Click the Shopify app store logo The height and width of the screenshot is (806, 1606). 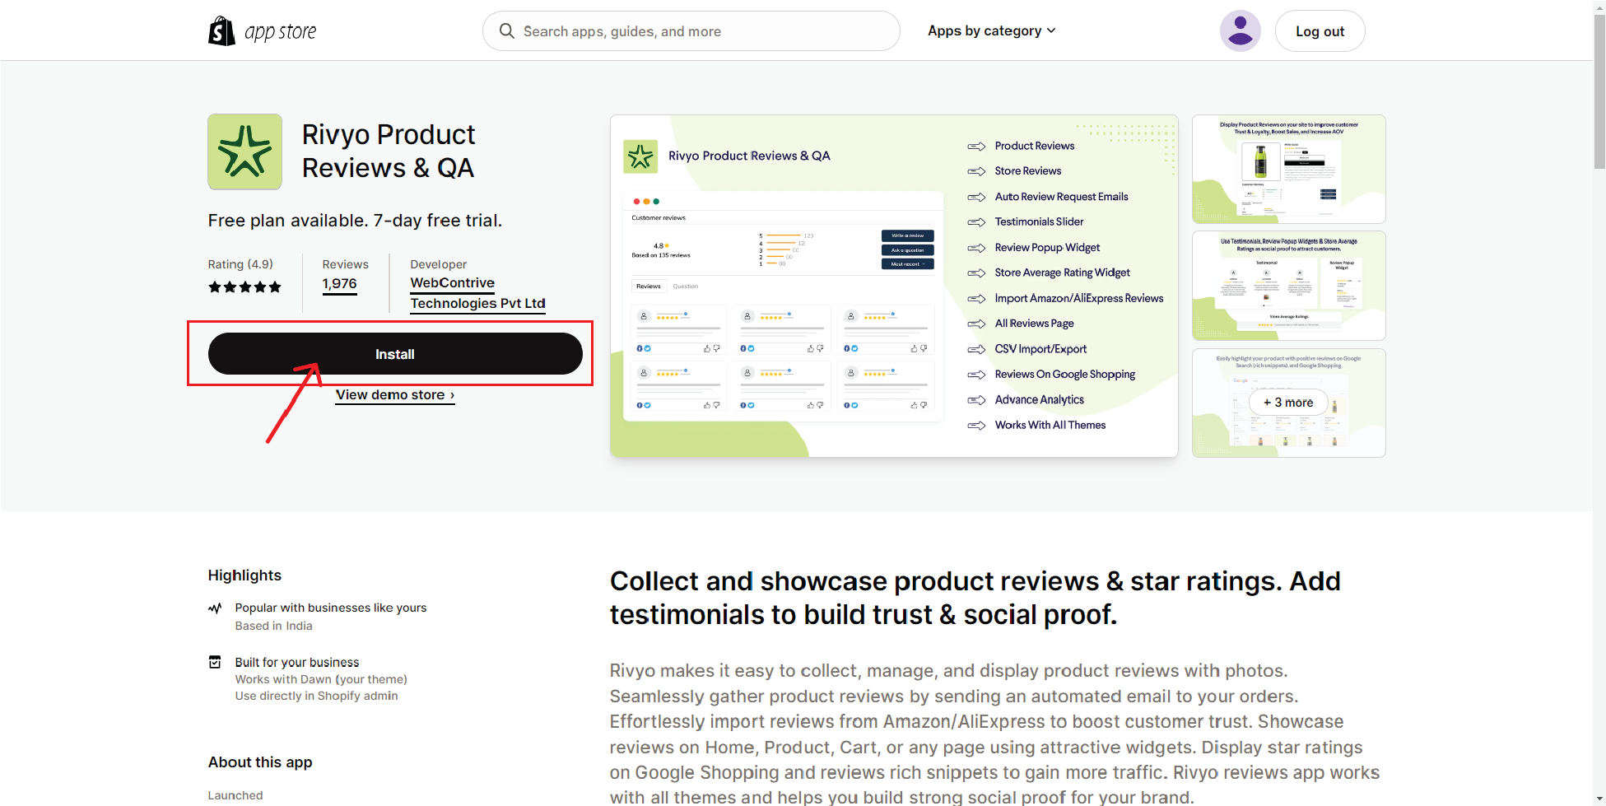[x=262, y=31]
